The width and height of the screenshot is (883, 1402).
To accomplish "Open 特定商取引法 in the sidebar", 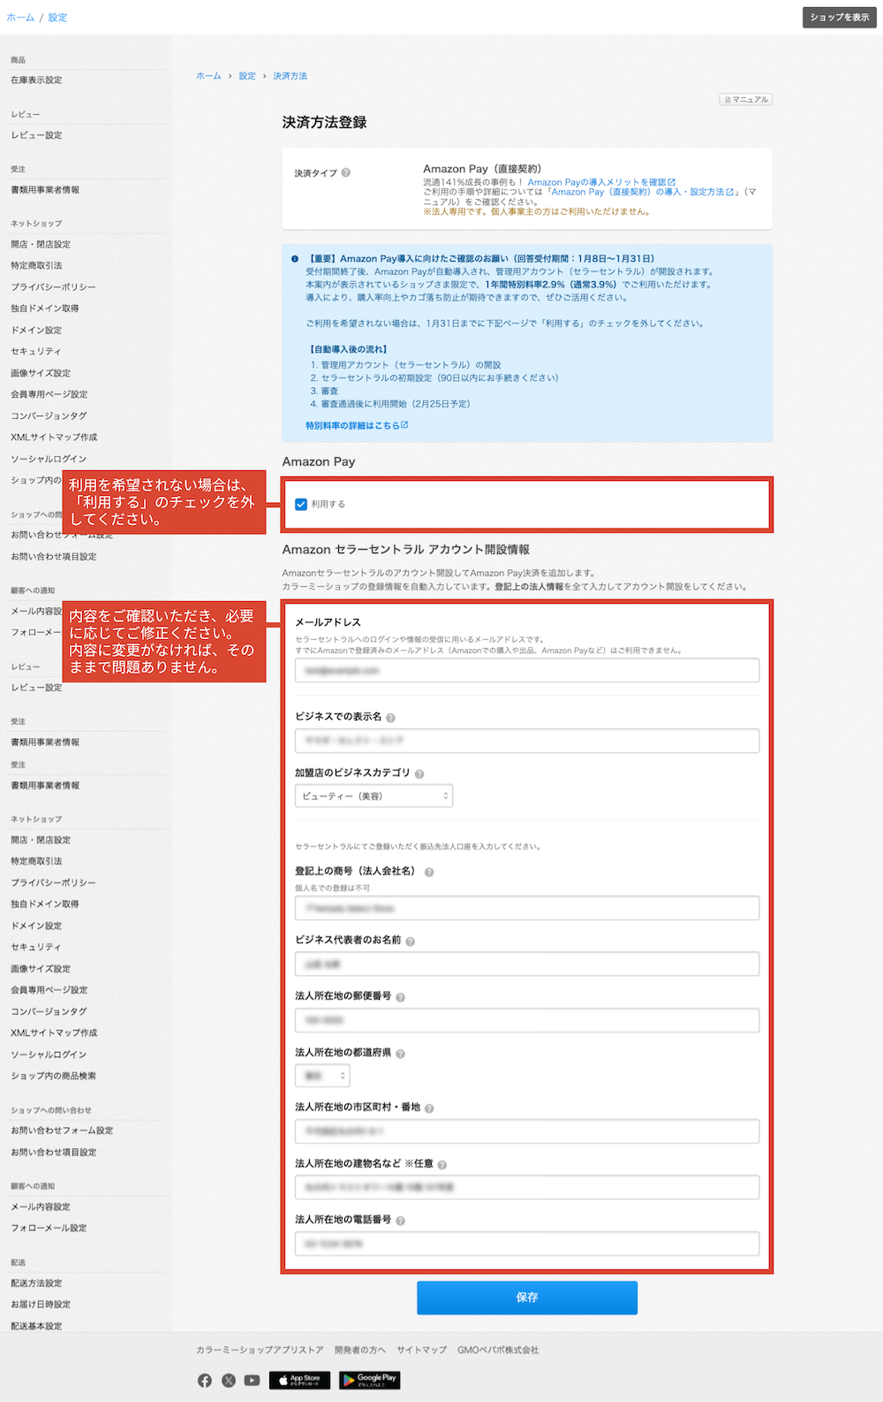I will (x=36, y=266).
